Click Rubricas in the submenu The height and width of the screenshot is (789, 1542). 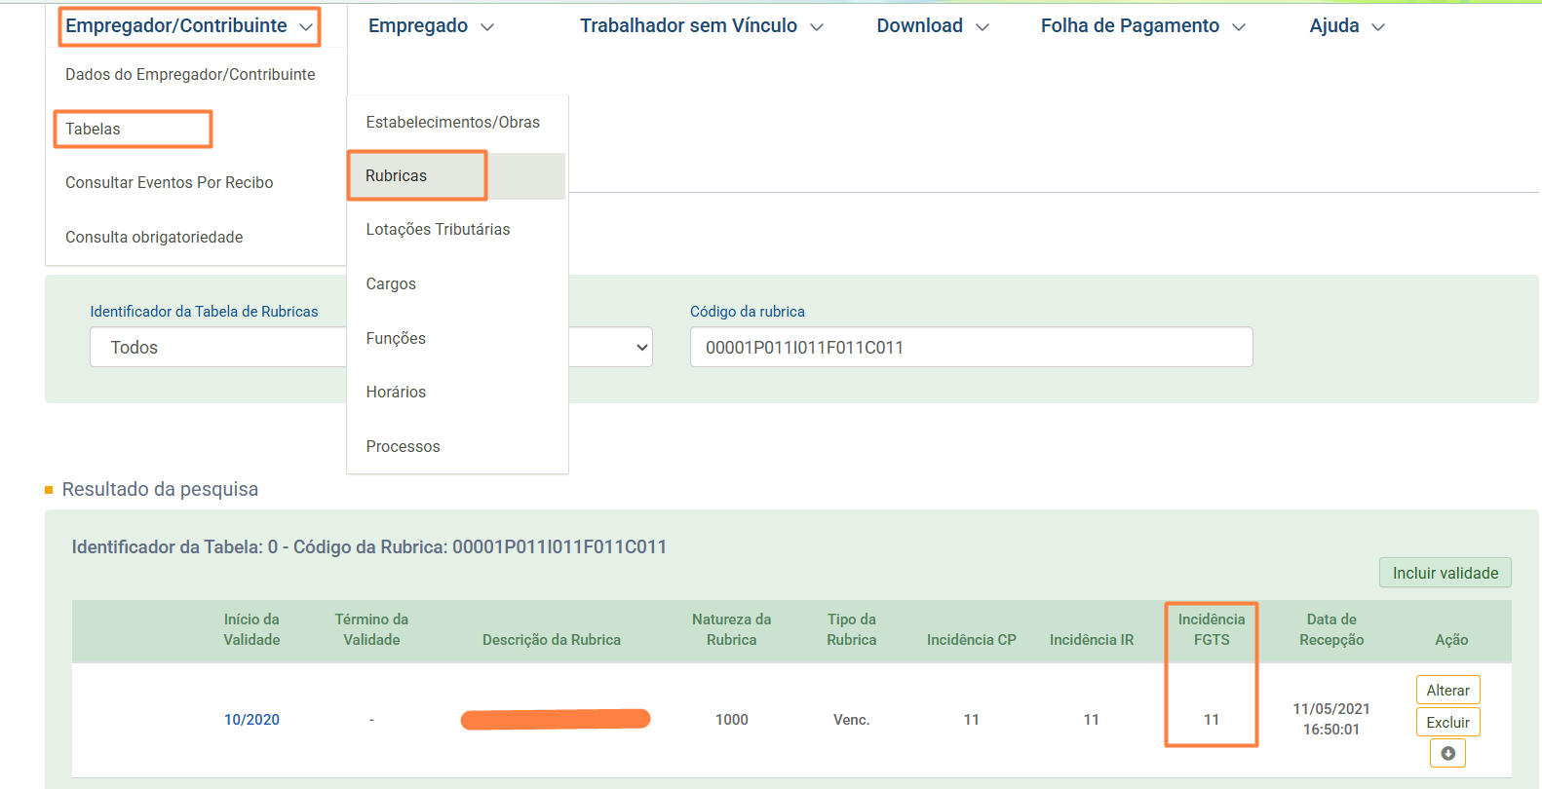click(x=397, y=175)
